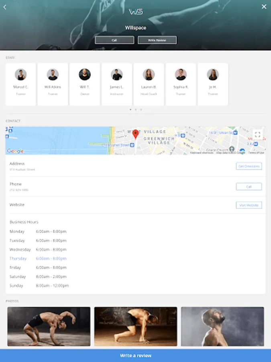Select the first staff carousel page dot
This screenshot has height=362, width=271.
(x=130, y=109)
